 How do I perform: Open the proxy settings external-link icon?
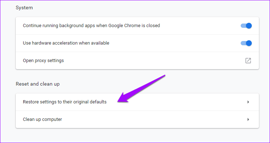pyautogui.click(x=248, y=61)
